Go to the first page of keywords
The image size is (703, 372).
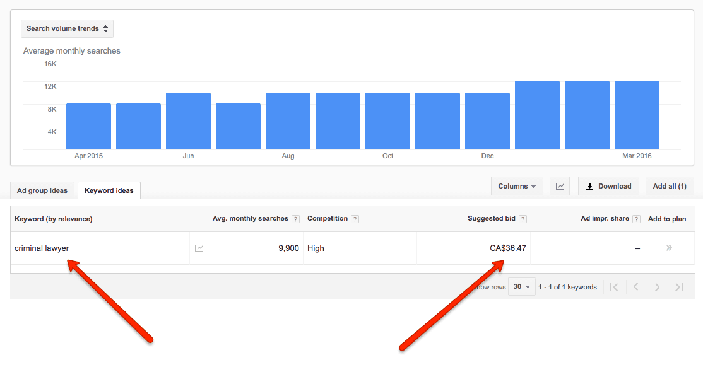click(x=614, y=287)
